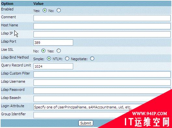
Task: Click Query Record Limit field showing 1024
Action: 53,66
